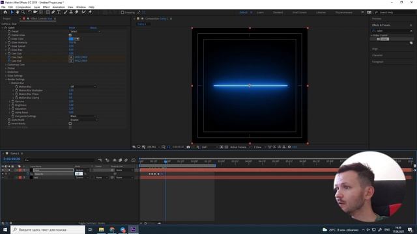The image size is (417, 234).
Task: Click the Gamma stopwatch icon
Action: pos(13,101)
